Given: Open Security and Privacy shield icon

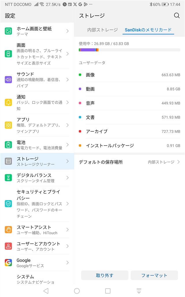Looking at the screenshot, I should pos(8,204).
